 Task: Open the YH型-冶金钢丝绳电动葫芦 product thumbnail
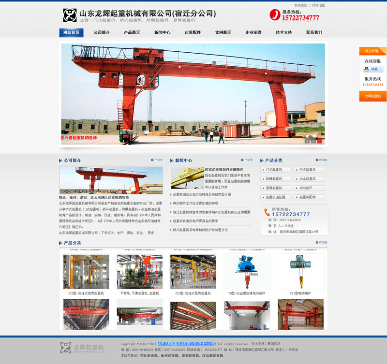coord(247,271)
